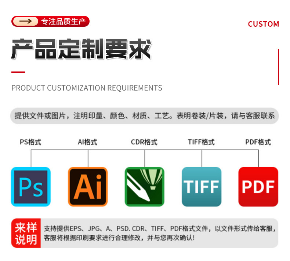Click the AI格式 label
Screen dimensions: 290x261
[x=87, y=142]
